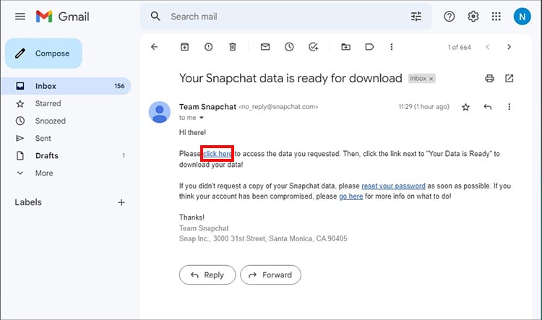
Task: Remove the Inbox label from this email
Action: click(x=431, y=78)
